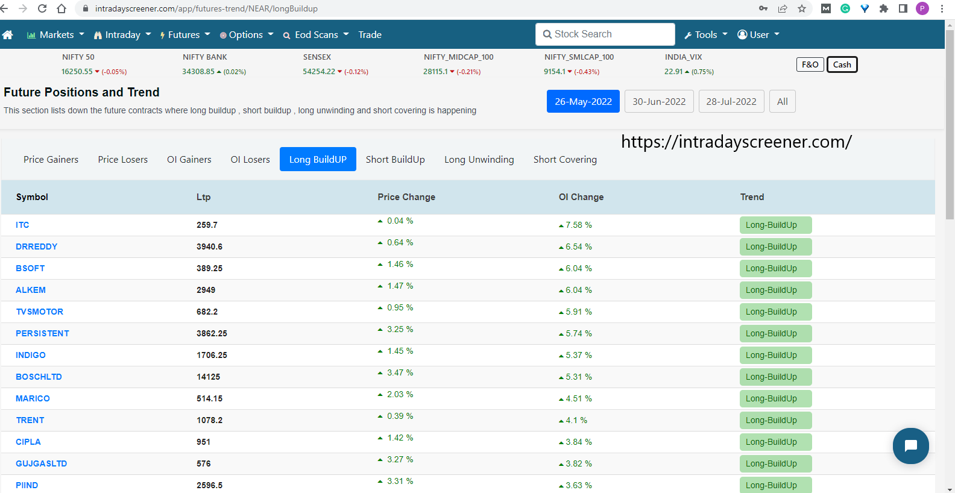955x493 pixels.
Task: Open the password key icon
Action: 763,8
